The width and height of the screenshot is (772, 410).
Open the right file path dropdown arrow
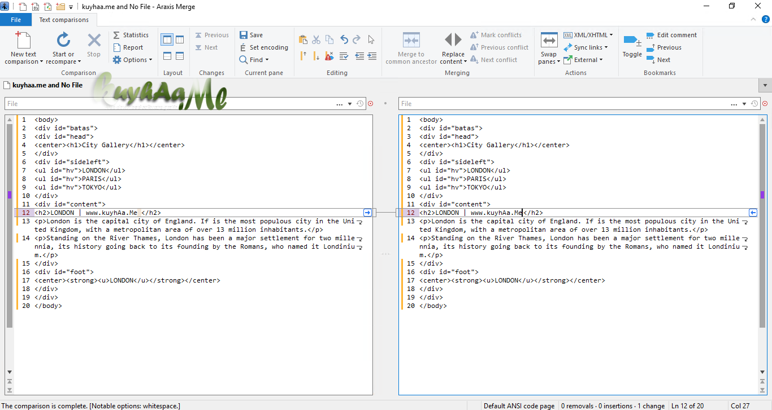click(x=744, y=104)
